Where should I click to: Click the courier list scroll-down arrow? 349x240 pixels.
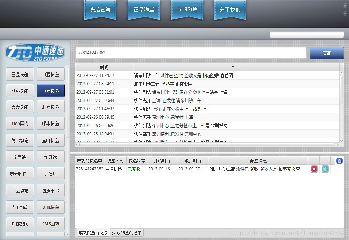(x=67, y=234)
